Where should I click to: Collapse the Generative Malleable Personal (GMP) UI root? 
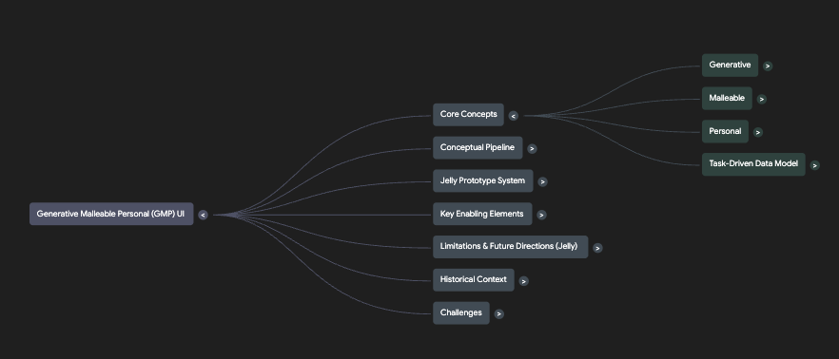[203, 215]
